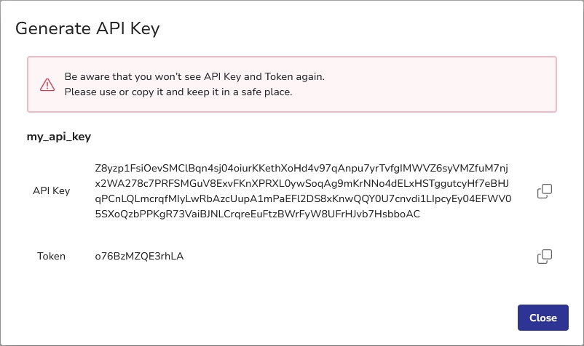Click the 'Token' field label
Image resolution: width=584 pixels, height=346 pixels.
coord(52,256)
